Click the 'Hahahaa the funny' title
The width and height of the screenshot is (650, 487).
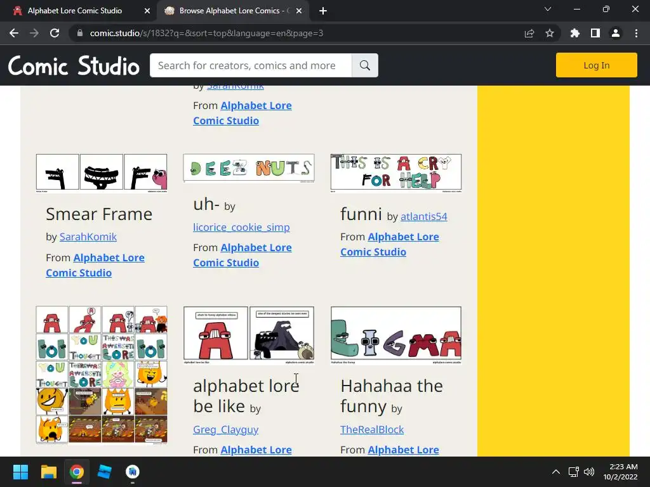pos(392,396)
